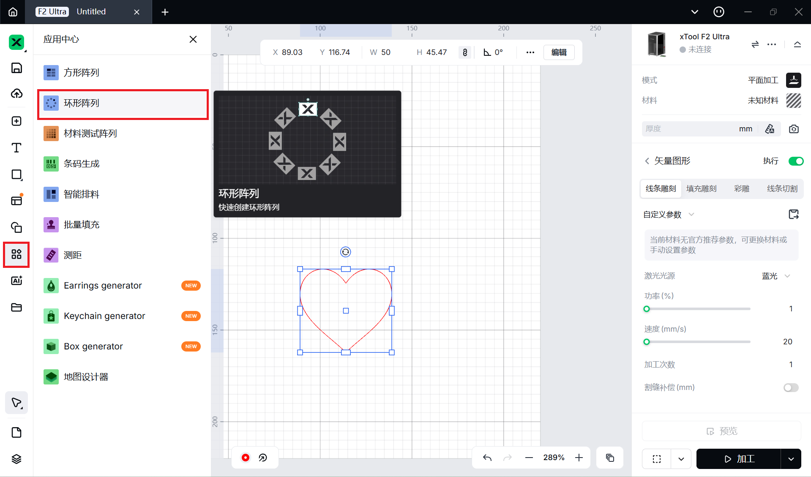Expand the 自定义参数 dropdown

coord(691,215)
